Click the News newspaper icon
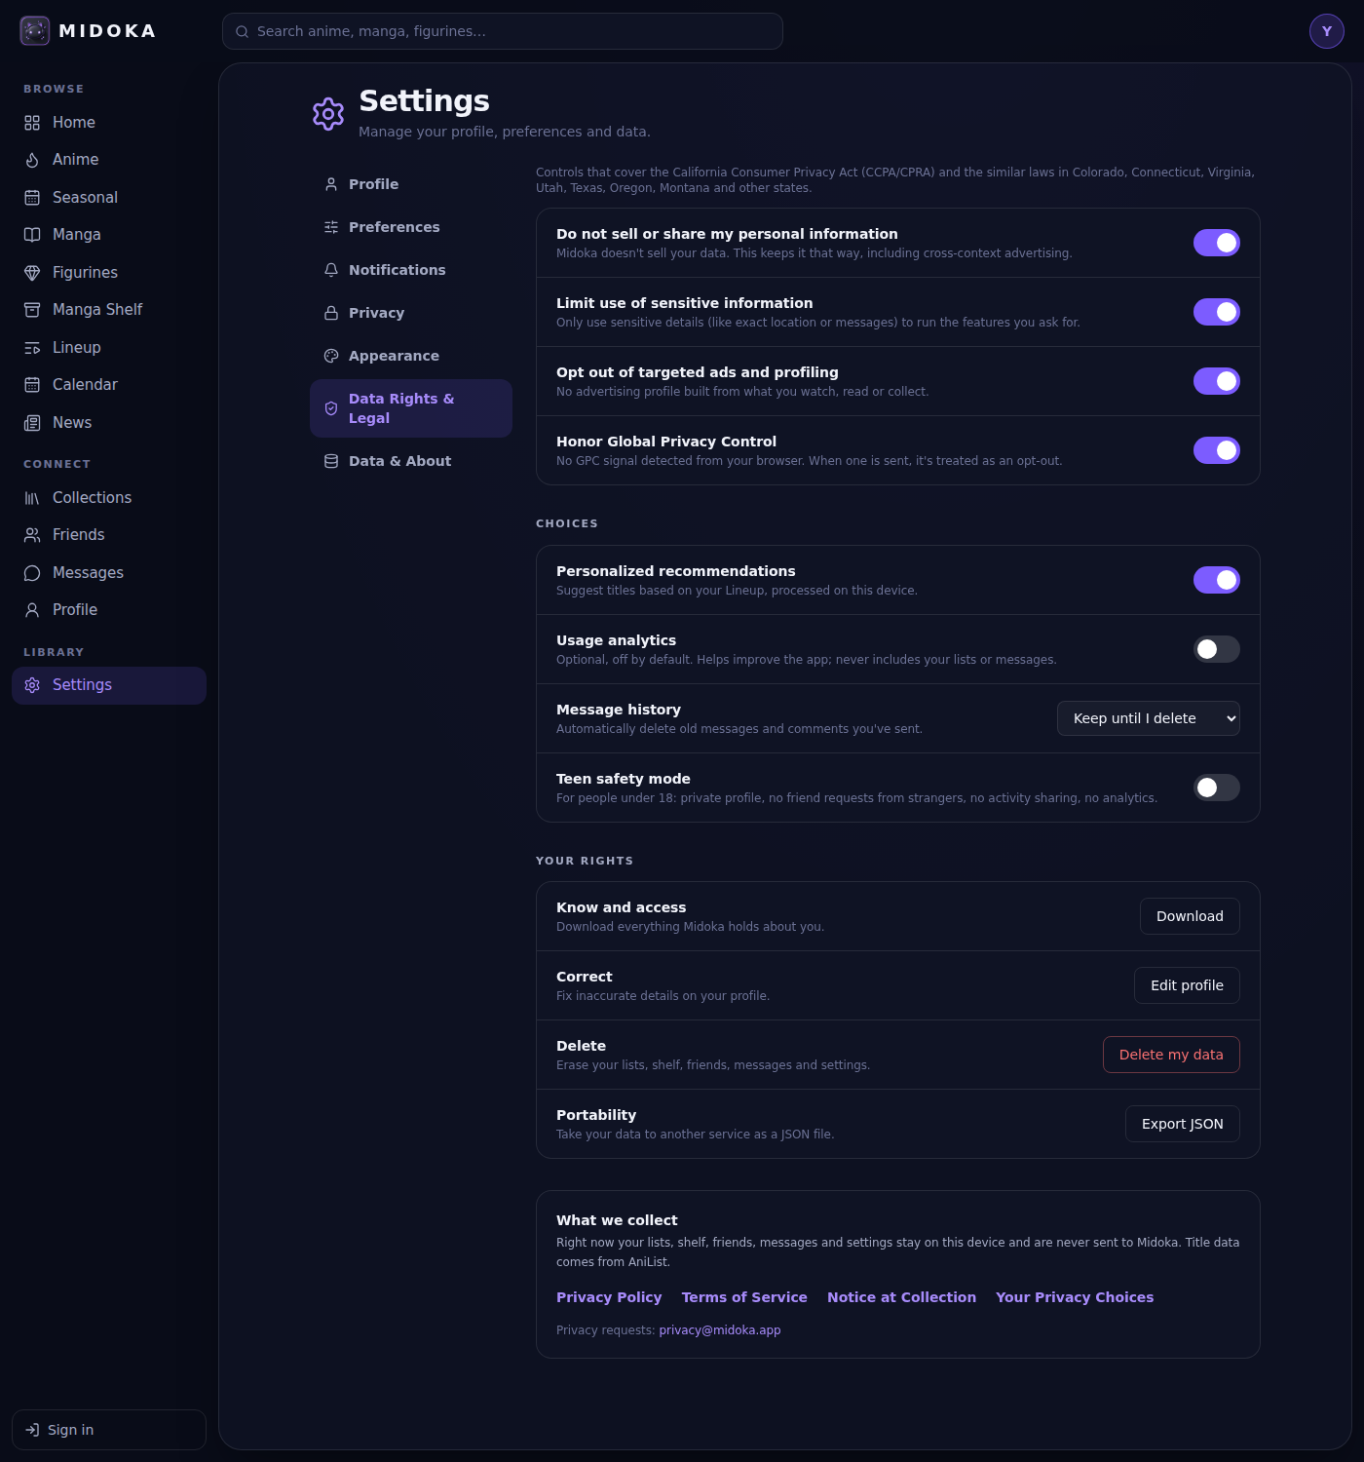 [32, 423]
